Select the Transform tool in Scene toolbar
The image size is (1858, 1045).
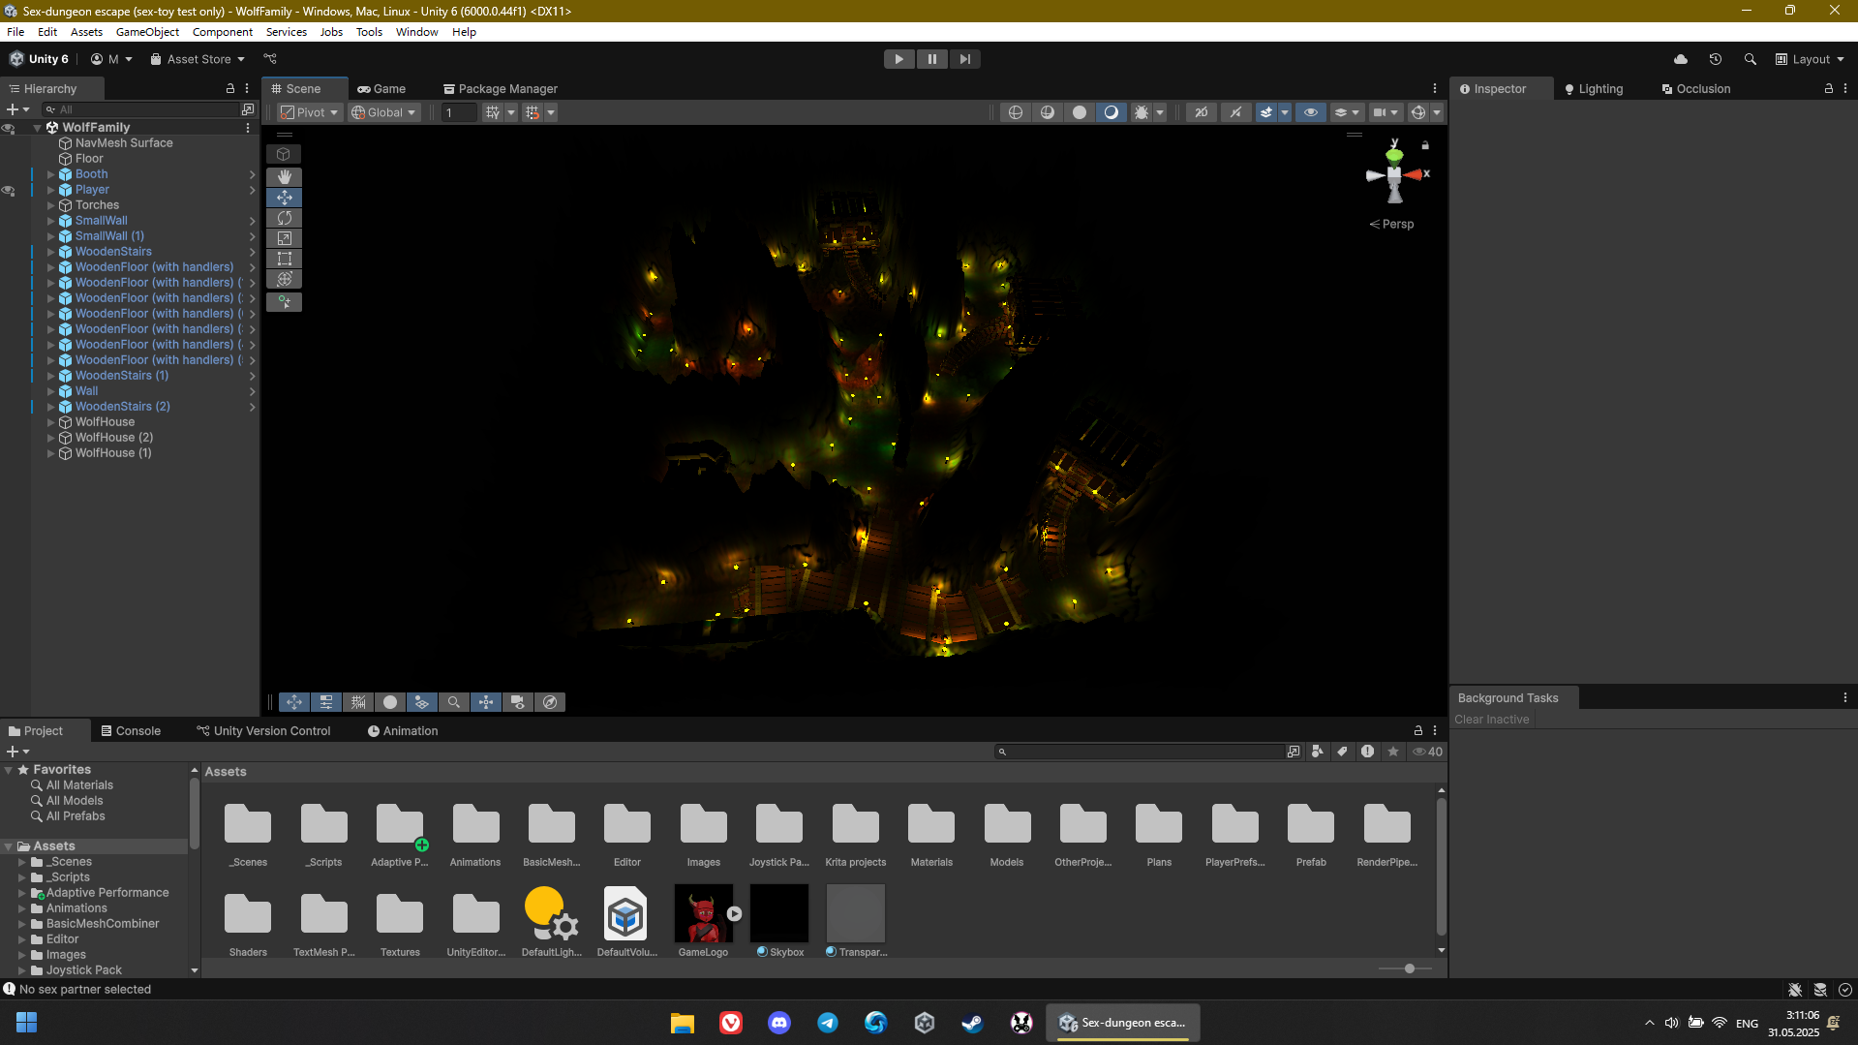284,279
